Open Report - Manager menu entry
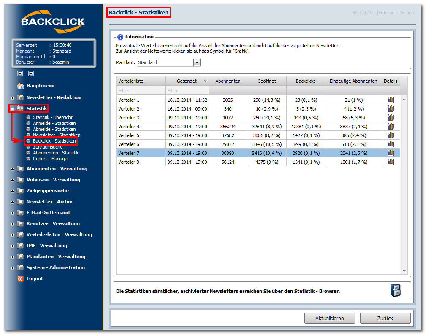The width and height of the screenshot is (426, 335). tap(51, 159)
